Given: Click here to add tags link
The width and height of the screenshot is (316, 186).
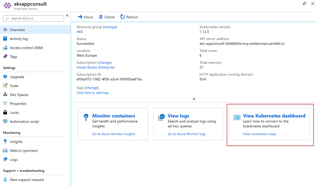Looking at the screenshot, I should [x=93, y=93].
